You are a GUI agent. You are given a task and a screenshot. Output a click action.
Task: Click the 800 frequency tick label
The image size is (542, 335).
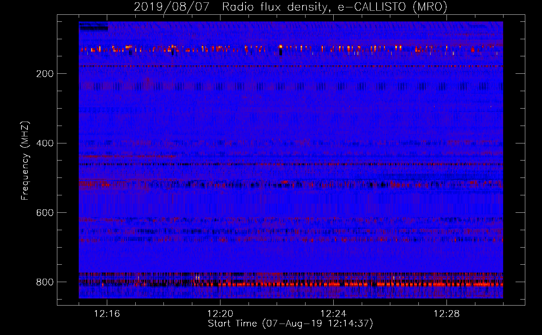(x=45, y=282)
